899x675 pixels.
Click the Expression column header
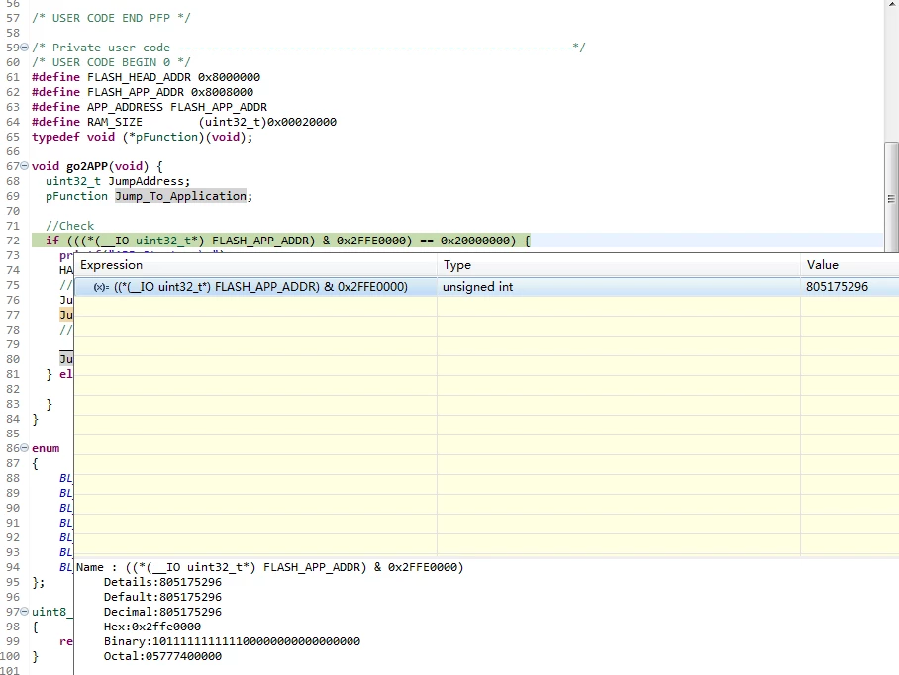pos(255,265)
